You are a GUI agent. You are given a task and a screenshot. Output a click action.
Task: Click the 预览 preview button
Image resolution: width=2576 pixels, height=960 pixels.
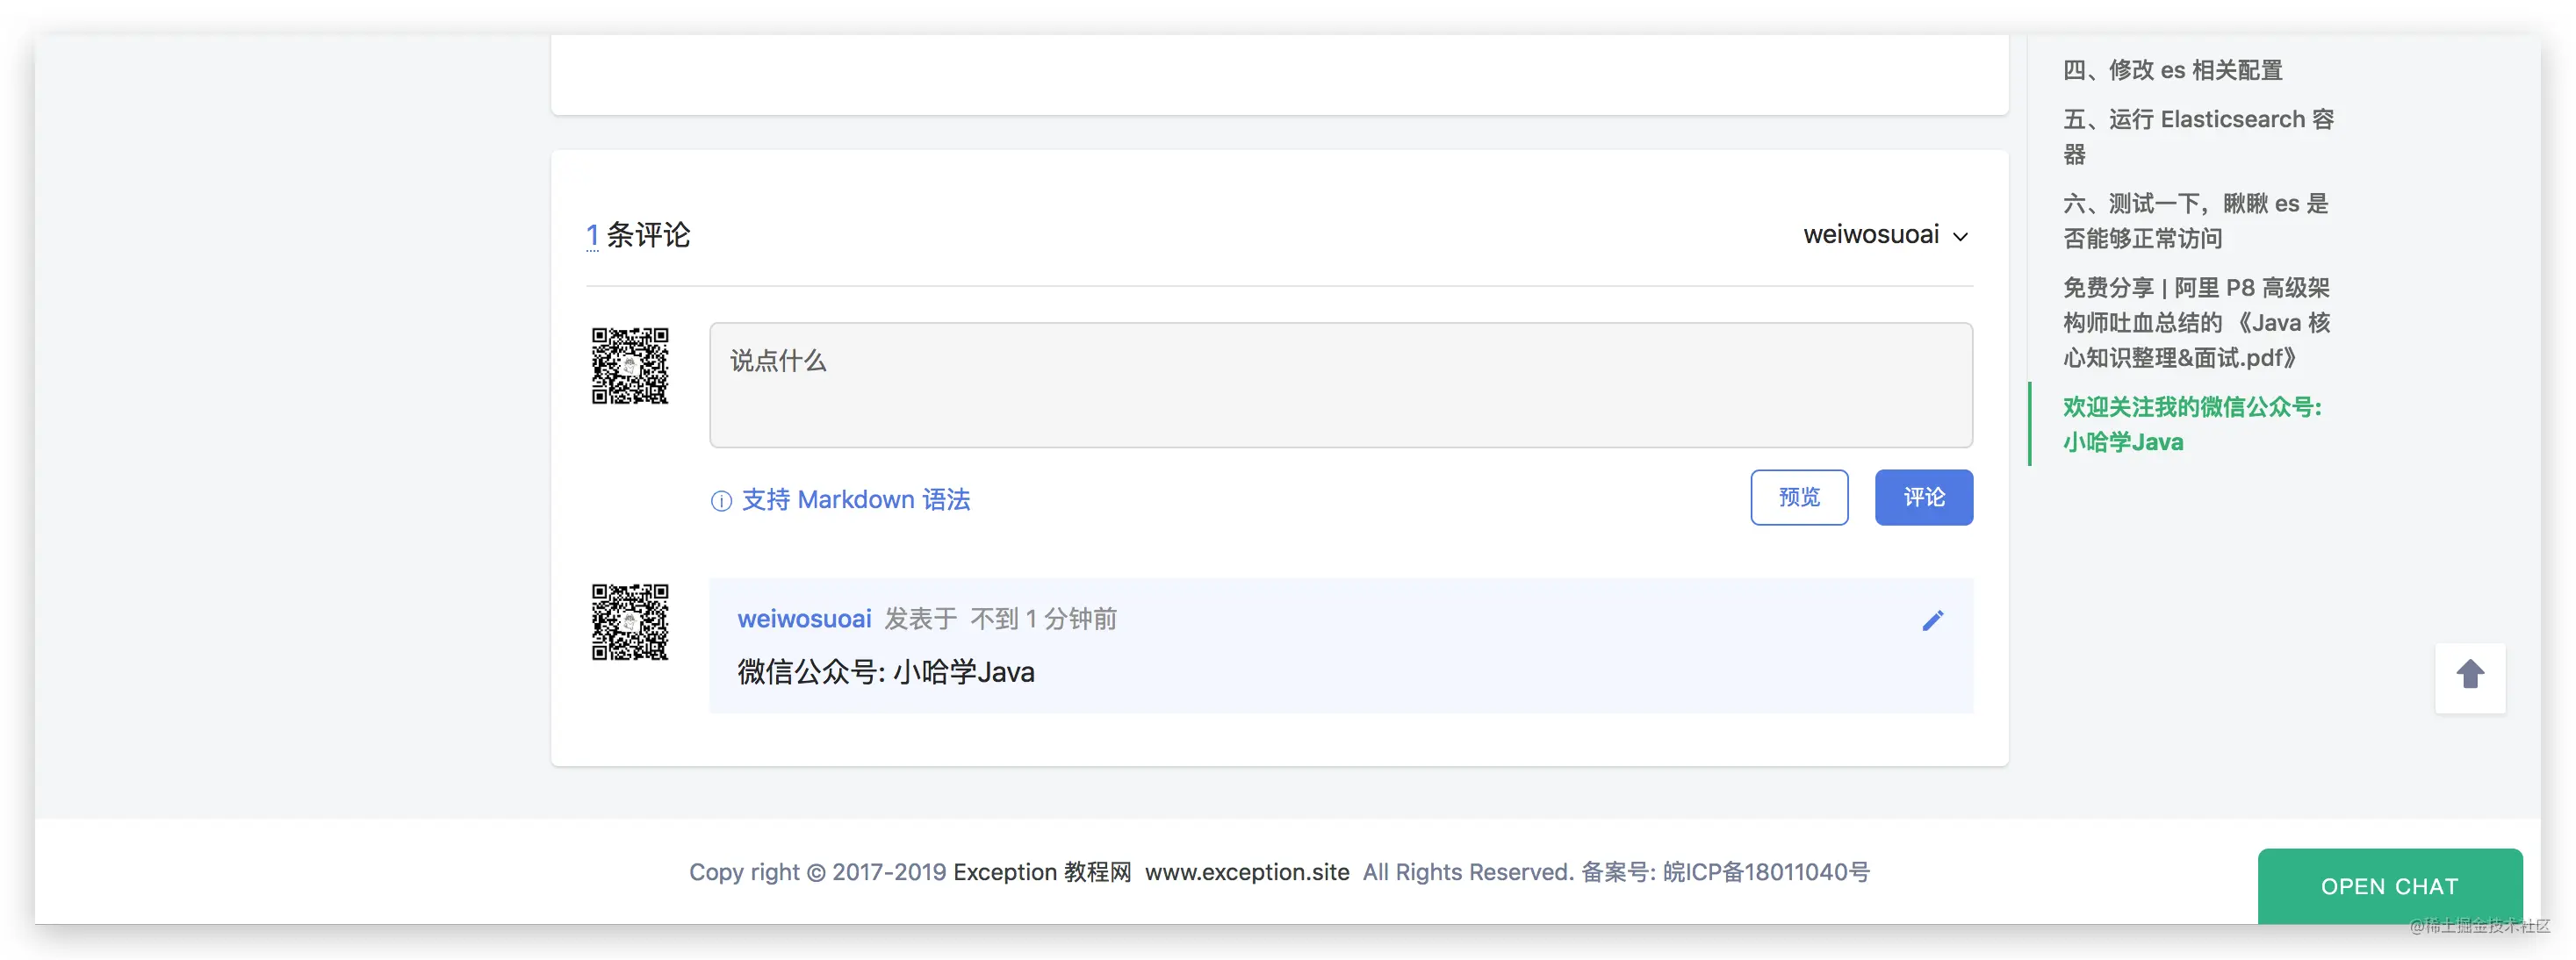(1799, 498)
